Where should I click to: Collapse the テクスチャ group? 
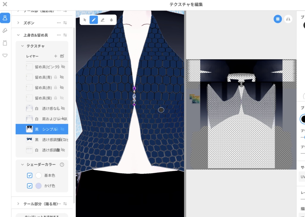point(22,46)
